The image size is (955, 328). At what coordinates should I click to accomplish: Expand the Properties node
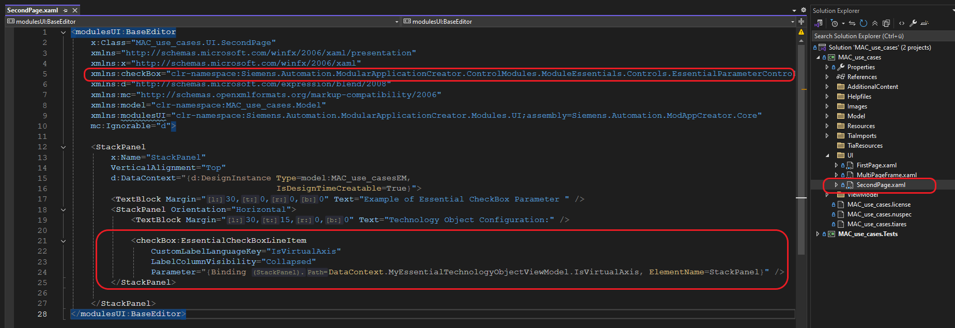(827, 67)
